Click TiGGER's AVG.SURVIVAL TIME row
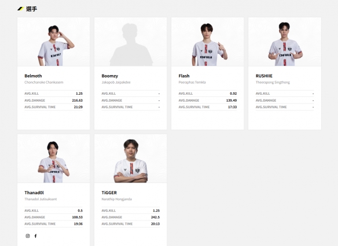The width and height of the screenshot is (338, 246). (x=131, y=224)
